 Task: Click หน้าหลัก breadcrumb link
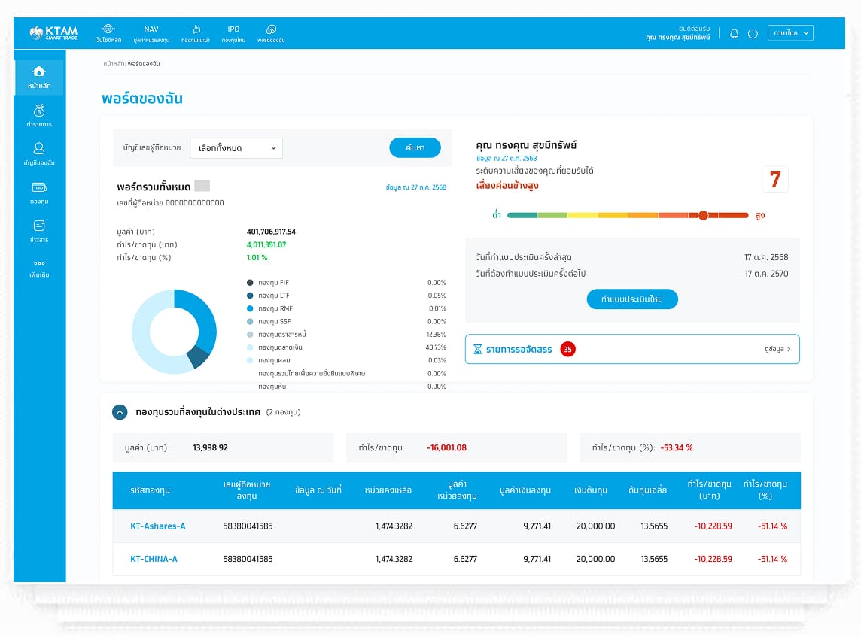[x=114, y=64]
